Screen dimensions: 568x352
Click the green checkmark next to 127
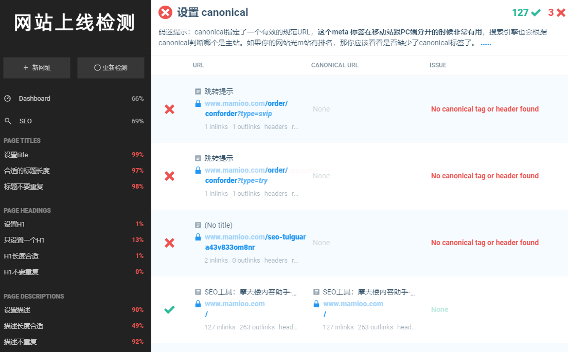tap(536, 12)
